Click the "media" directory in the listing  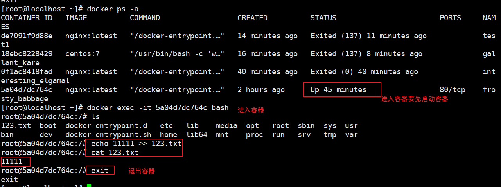click(x=226, y=125)
